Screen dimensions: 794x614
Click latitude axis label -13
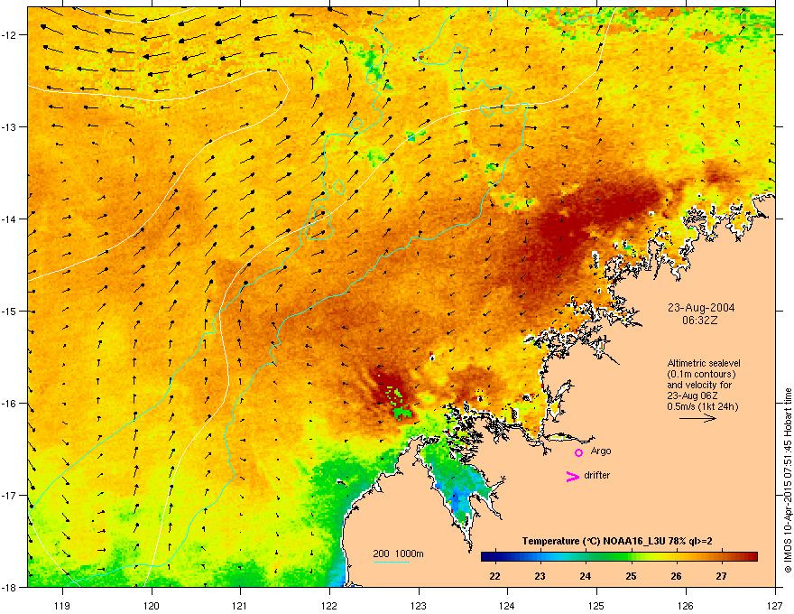9,126
